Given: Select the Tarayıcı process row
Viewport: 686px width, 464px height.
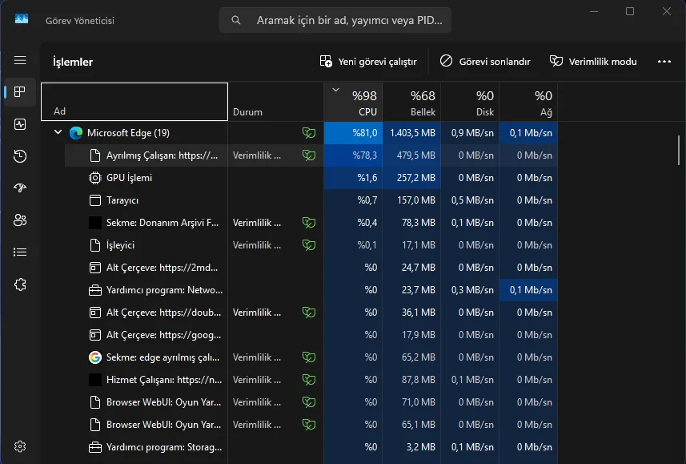Looking at the screenshot, I should [x=122, y=200].
